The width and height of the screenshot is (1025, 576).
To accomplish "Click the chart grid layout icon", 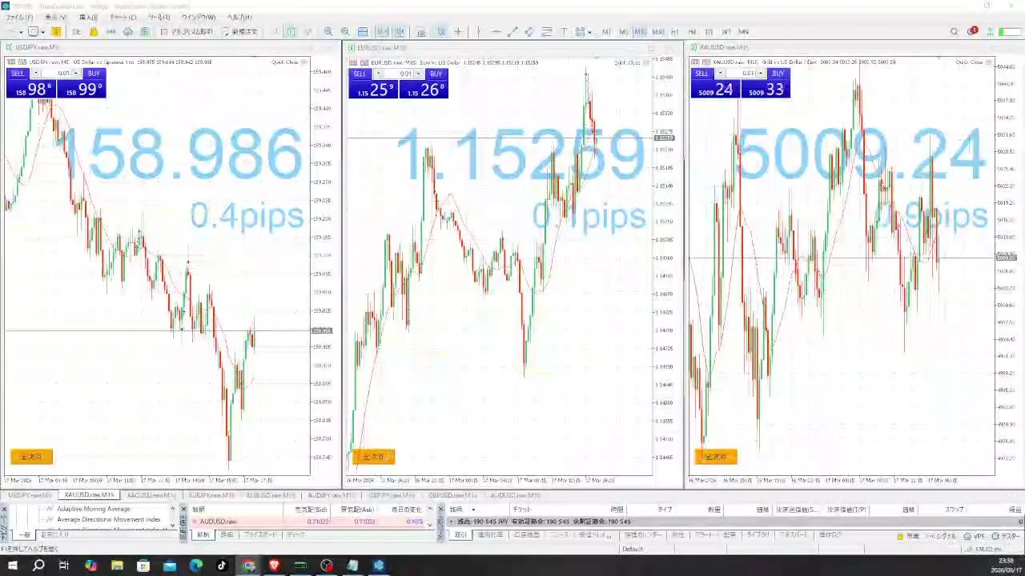I will point(363,32).
